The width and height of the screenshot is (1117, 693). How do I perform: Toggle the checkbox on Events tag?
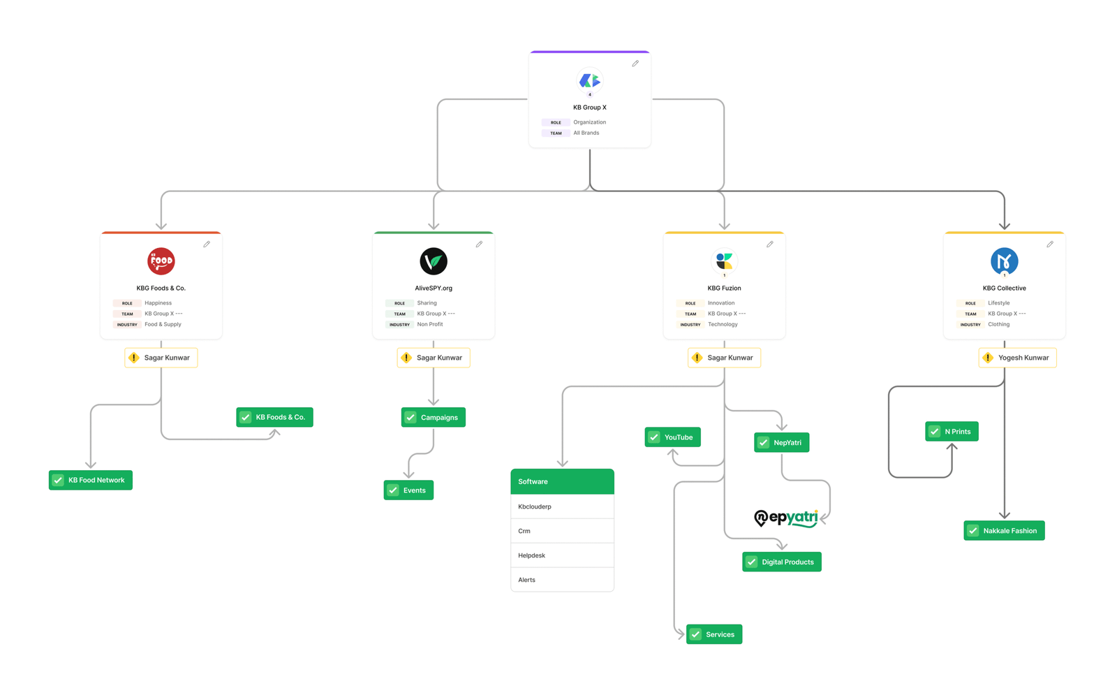(x=393, y=490)
